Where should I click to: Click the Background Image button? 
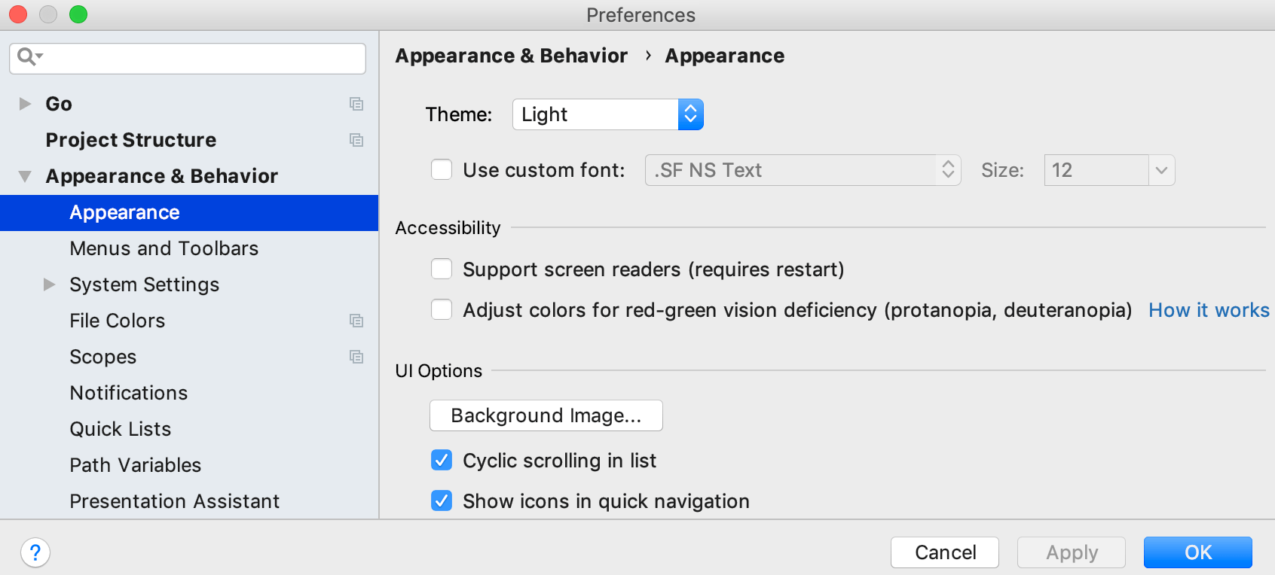tap(546, 415)
